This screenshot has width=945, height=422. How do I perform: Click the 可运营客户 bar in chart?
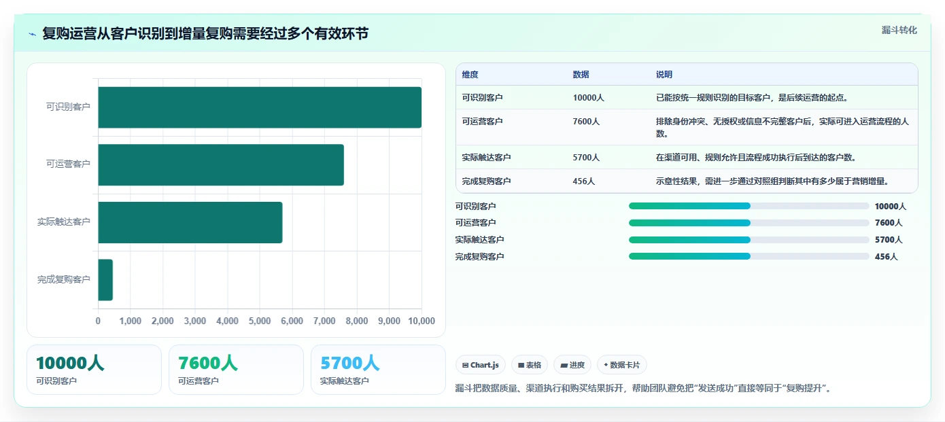click(x=221, y=164)
